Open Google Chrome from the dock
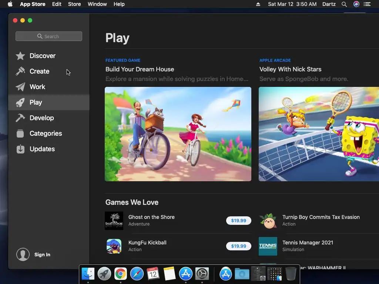This screenshot has height=284, width=379. tap(121, 274)
